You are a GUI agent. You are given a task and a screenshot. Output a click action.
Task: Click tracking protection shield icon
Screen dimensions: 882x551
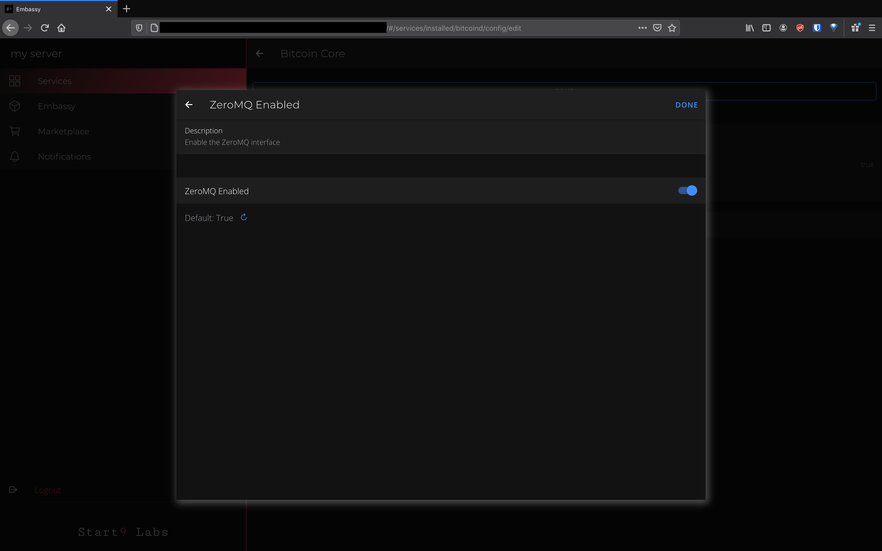[x=139, y=28]
